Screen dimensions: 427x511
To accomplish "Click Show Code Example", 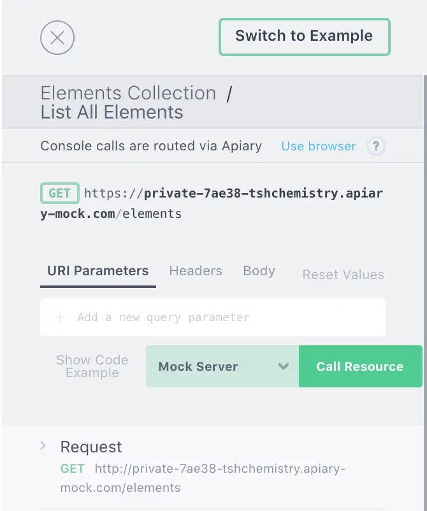I will 92,366.
